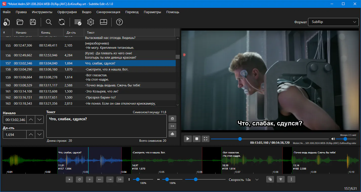This screenshot has height=192, width=361.
Task: Click the robot auto-translate icon
Action: coord(172,134)
